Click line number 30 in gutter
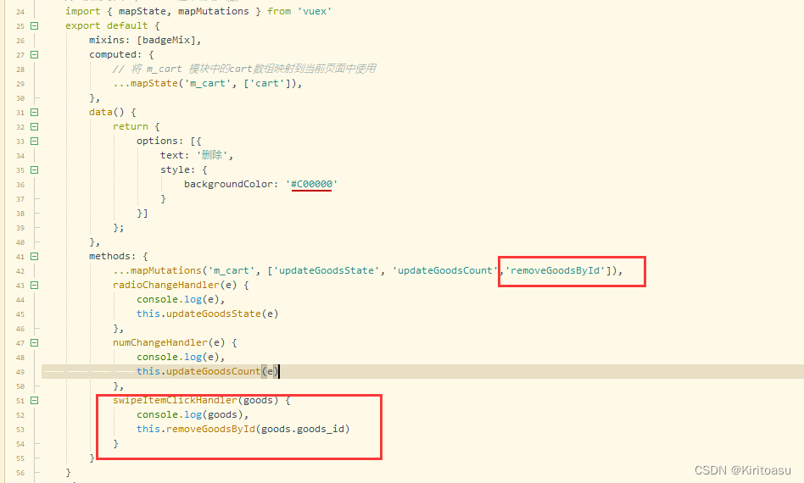Screen dimensions: 804x483 click(x=20, y=97)
